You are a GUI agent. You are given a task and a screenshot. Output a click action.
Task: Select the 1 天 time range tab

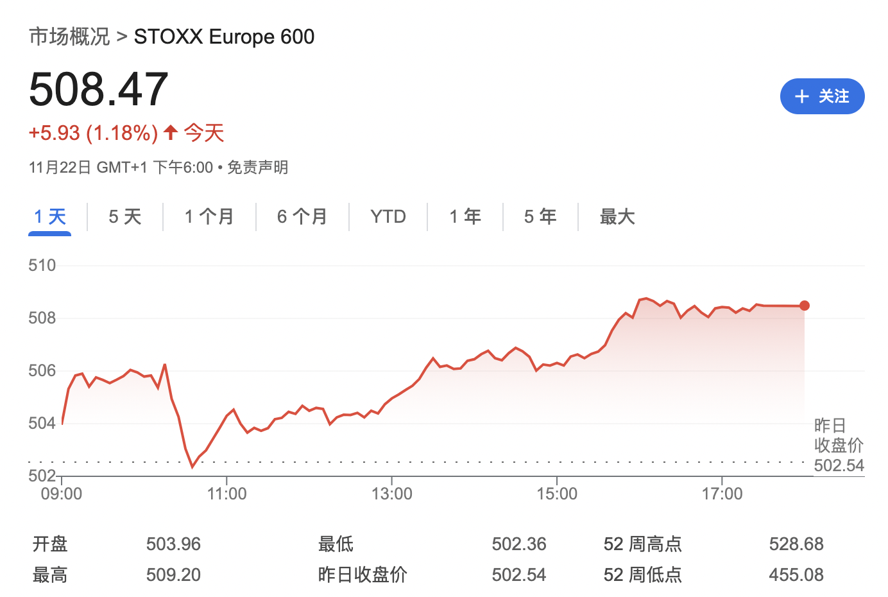tap(49, 217)
